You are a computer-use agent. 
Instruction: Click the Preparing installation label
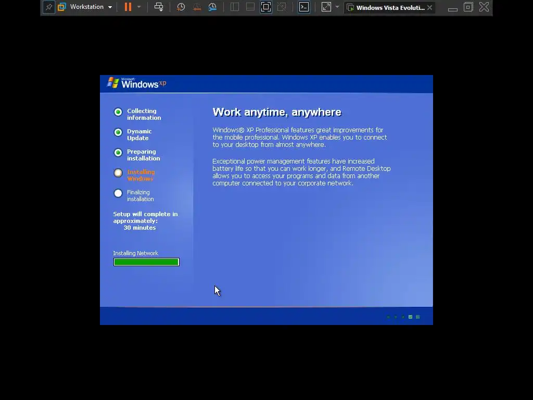(x=144, y=155)
